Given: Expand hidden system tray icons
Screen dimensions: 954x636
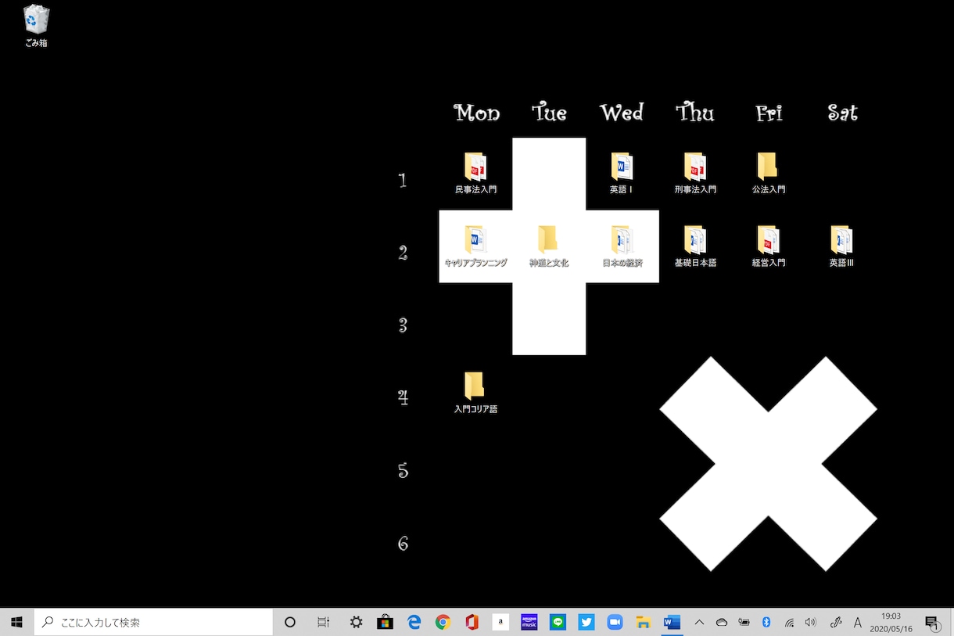Looking at the screenshot, I should tap(699, 622).
